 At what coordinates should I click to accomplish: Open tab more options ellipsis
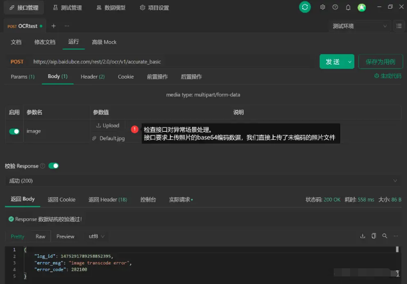pos(67,26)
